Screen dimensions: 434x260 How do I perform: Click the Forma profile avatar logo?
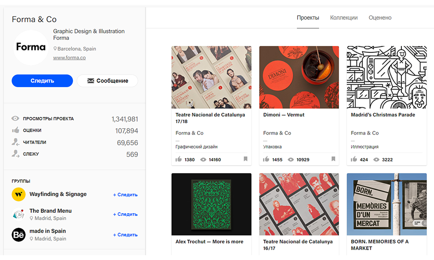(x=30, y=47)
